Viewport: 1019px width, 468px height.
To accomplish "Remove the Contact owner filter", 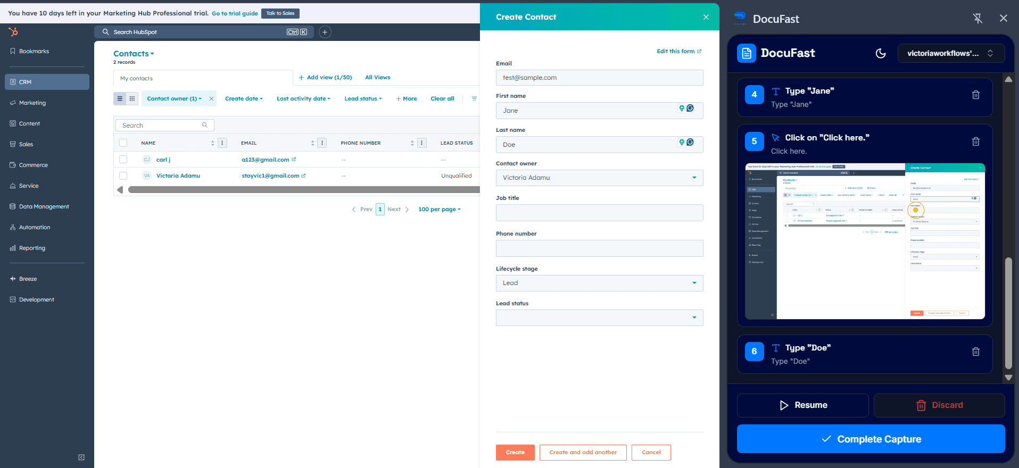I will pyautogui.click(x=211, y=98).
